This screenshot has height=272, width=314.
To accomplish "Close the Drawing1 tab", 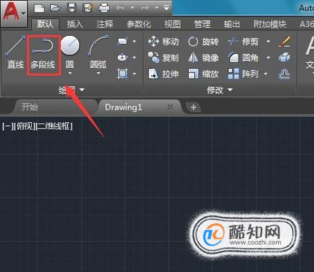I will pos(170,107).
